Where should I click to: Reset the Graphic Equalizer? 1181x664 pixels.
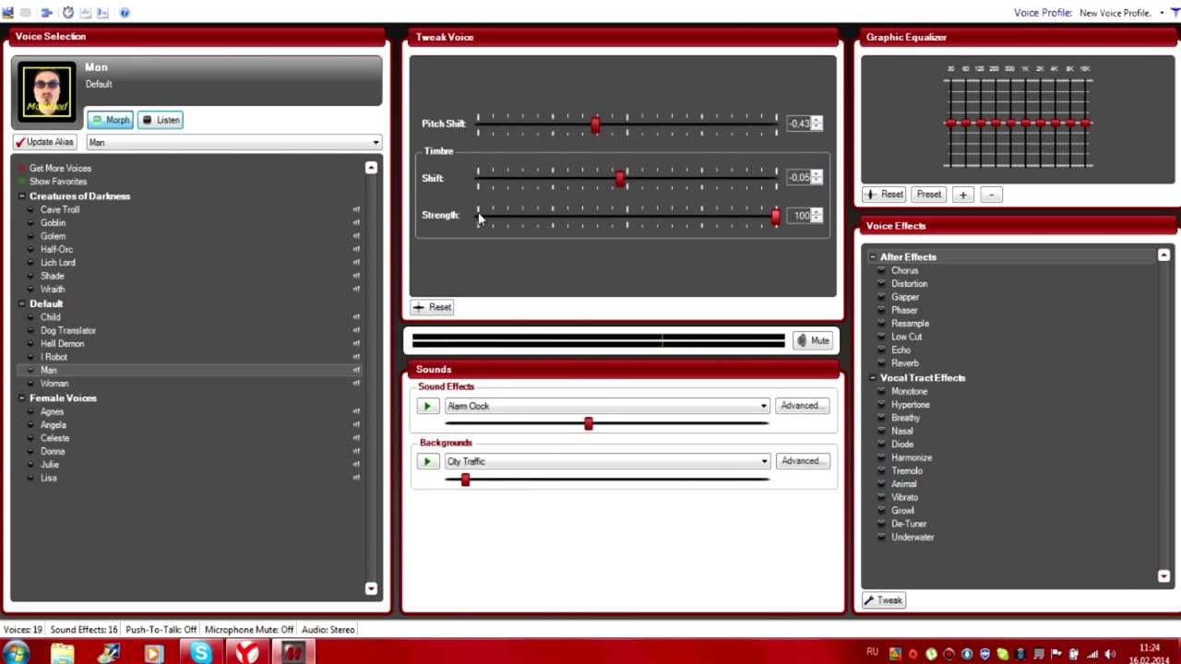tap(884, 195)
